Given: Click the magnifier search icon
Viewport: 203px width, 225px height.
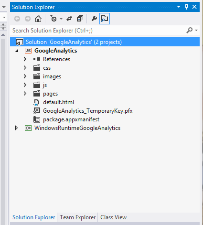Looking at the screenshot, I should tap(190, 30).
